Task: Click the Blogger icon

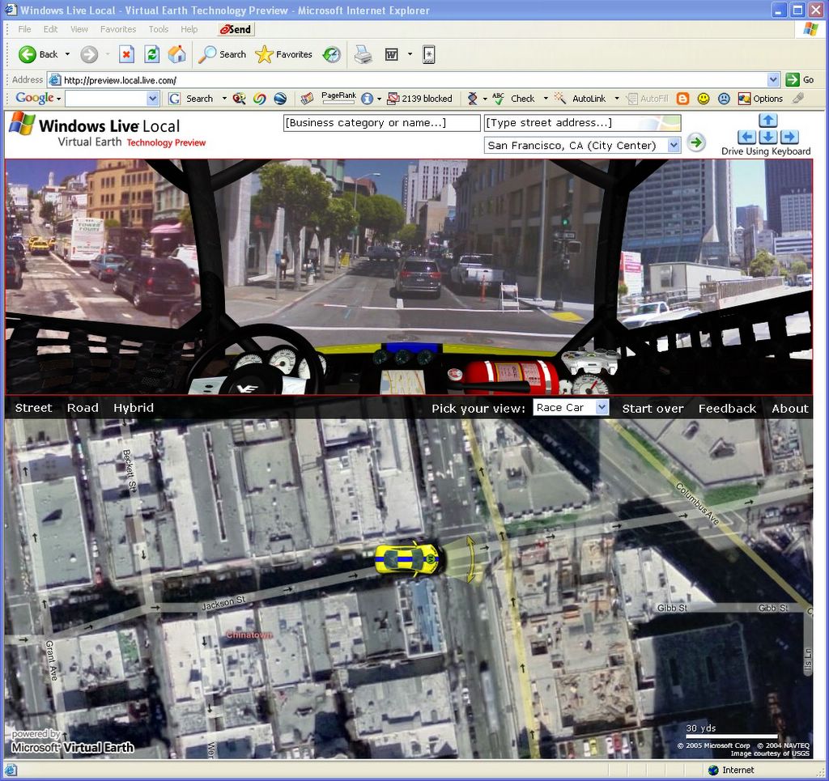Action: (x=682, y=99)
